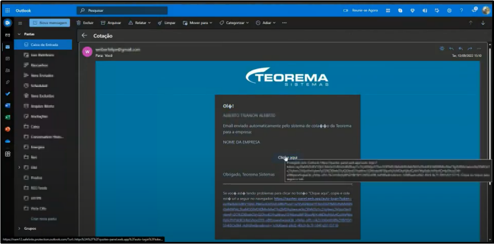Open the PowerPoint app icon
This screenshot has height=244, width=494.
coord(7,130)
